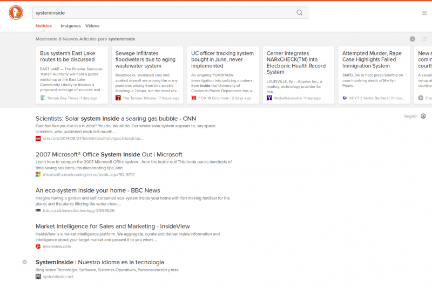Screen dimensions: 432x288
Task: Click the Tampa Bay Times source icon
Action: 43,98
